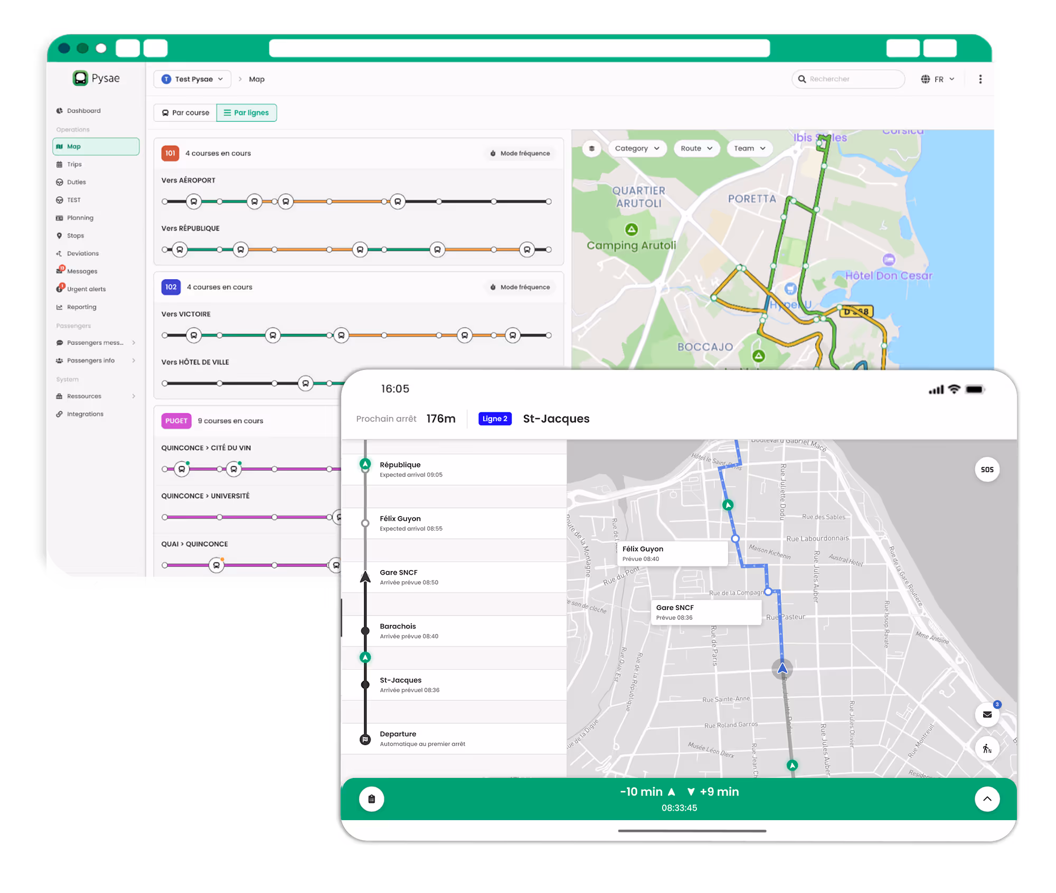Click the Map breadcrumb link
This screenshot has width=1056, height=893.
tap(257, 79)
